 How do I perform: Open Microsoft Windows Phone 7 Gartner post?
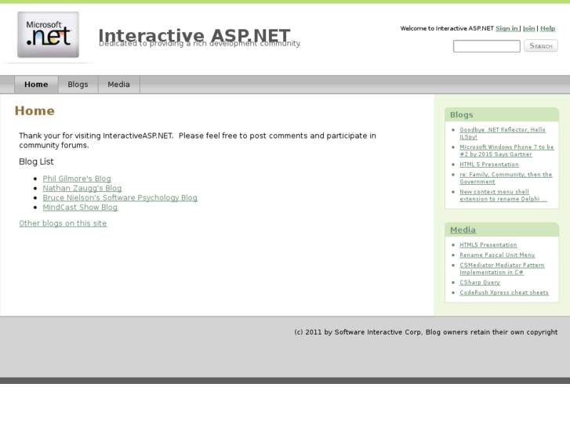coord(506,150)
